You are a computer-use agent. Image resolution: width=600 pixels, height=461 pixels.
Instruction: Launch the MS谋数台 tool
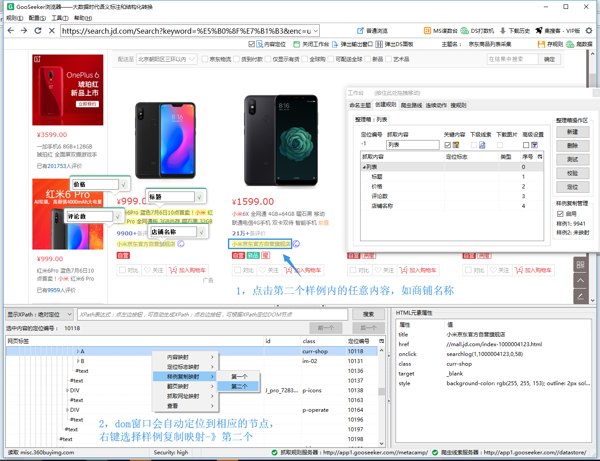point(440,31)
